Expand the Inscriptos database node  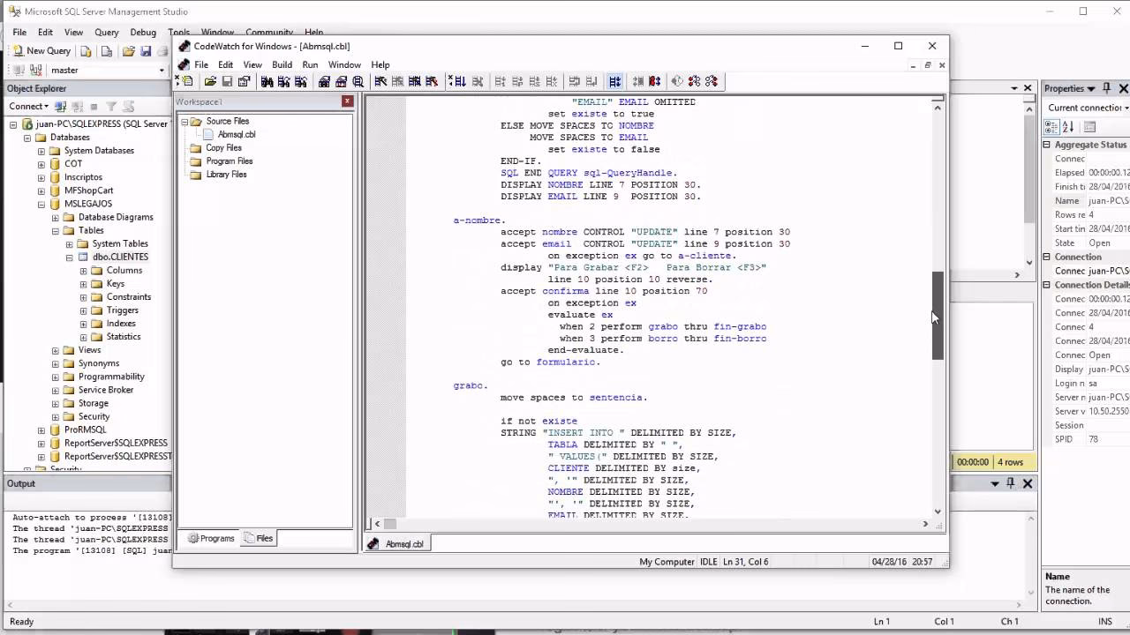(41, 177)
